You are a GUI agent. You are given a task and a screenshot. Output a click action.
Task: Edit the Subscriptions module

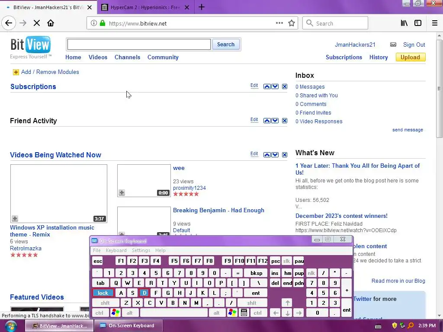(x=254, y=86)
